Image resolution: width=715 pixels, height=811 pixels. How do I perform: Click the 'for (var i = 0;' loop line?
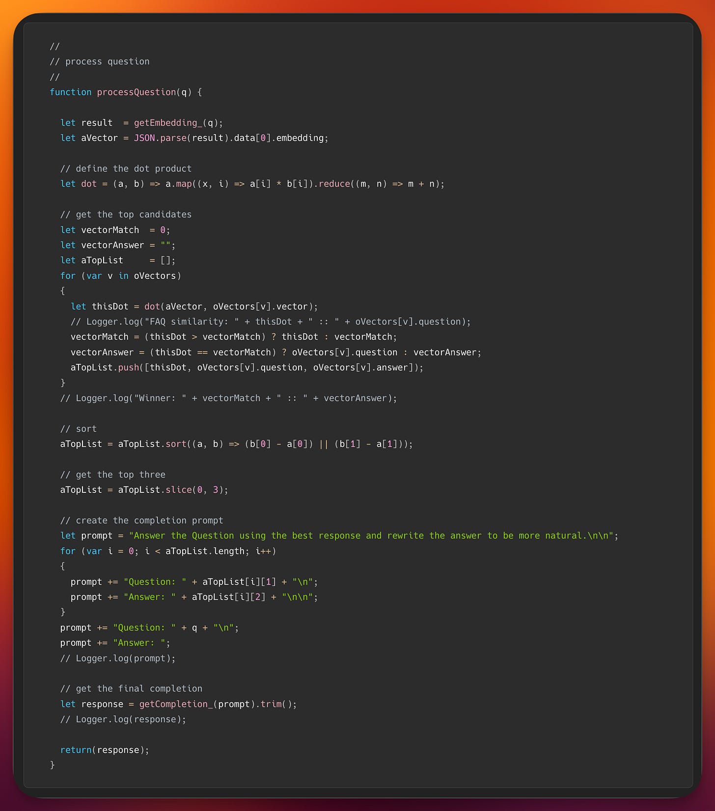tap(168, 551)
